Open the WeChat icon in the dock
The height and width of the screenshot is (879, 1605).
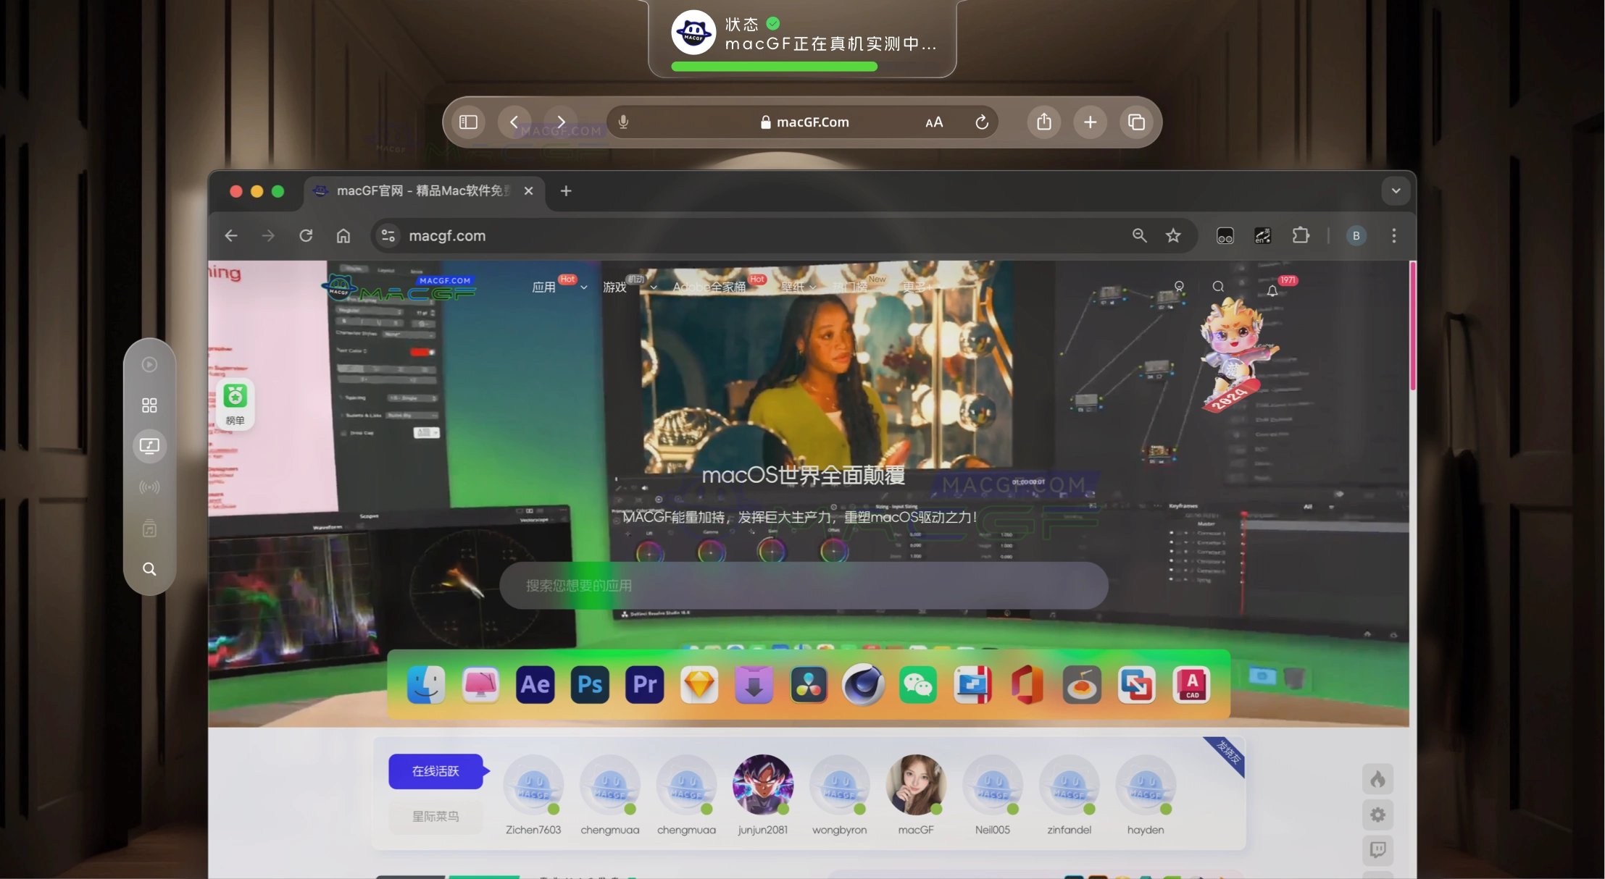916,684
